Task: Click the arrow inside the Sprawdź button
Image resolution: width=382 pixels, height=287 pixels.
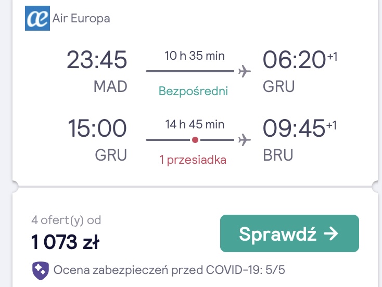Action: [x=330, y=233]
